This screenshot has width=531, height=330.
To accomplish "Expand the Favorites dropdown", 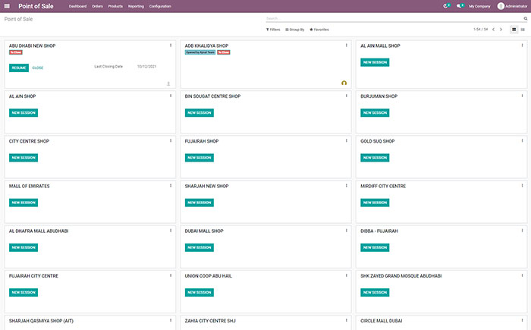I will pyautogui.click(x=319, y=30).
